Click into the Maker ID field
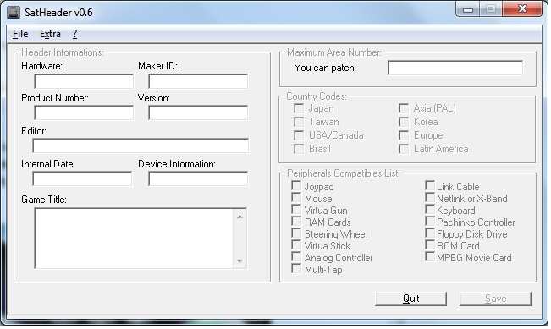The image size is (551, 329). point(198,81)
